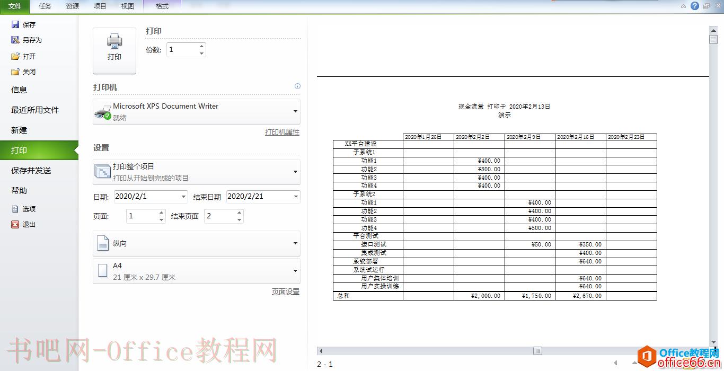Screen dimensions: 724x371
Task: Select 打印 (Print) in the backstage menu
Action: point(39,150)
